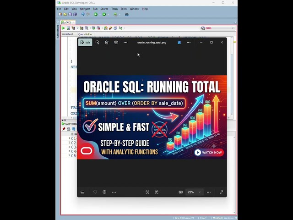Print the image in Photos viewer
The image size is (293, 220).
coord(116,43)
